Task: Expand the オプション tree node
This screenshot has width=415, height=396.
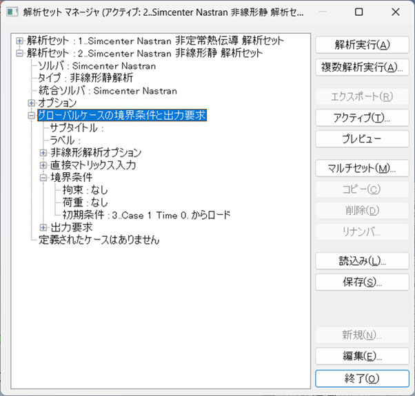Action: coord(32,103)
